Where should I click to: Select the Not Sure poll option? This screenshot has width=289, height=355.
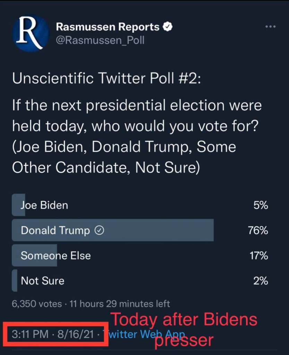[x=42, y=280]
